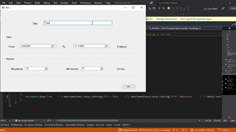236x132 pixels.
Task: Click the uncomment selection toolbar icon
Action: (x=163, y=8)
